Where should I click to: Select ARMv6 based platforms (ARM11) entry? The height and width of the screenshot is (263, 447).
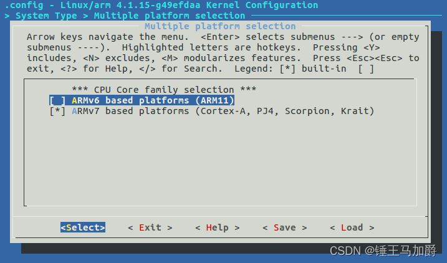(x=153, y=100)
